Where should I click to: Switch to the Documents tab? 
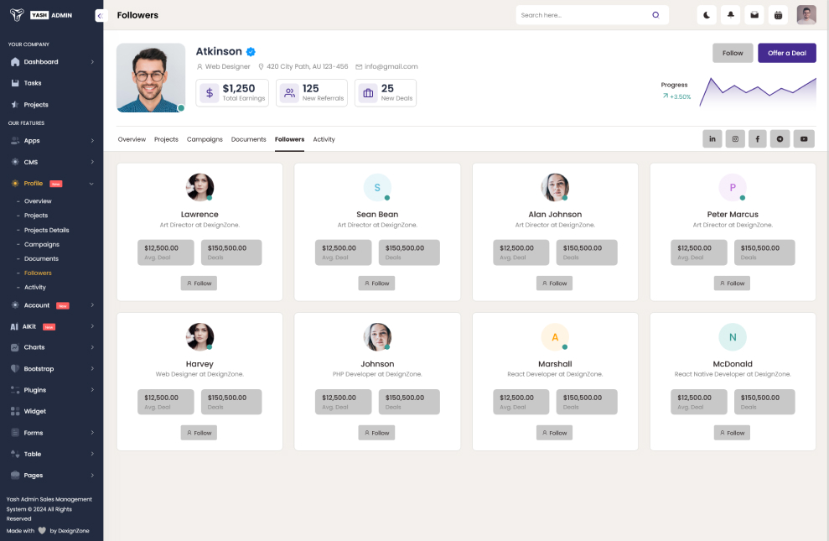pyautogui.click(x=248, y=139)
